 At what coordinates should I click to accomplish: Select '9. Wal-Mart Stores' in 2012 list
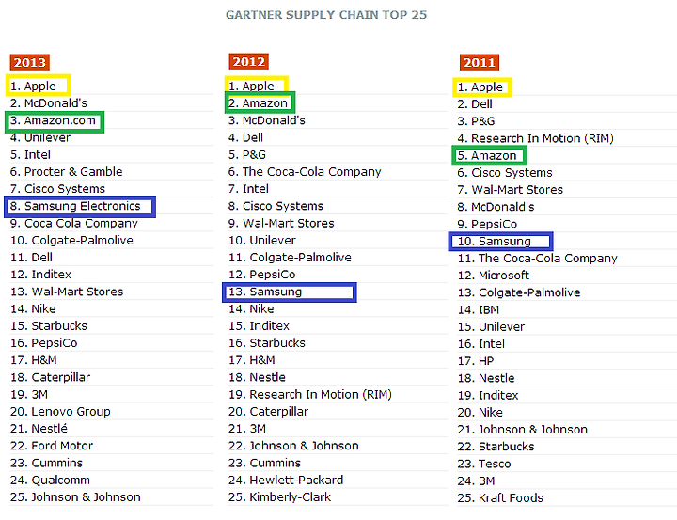coord(281,223)
